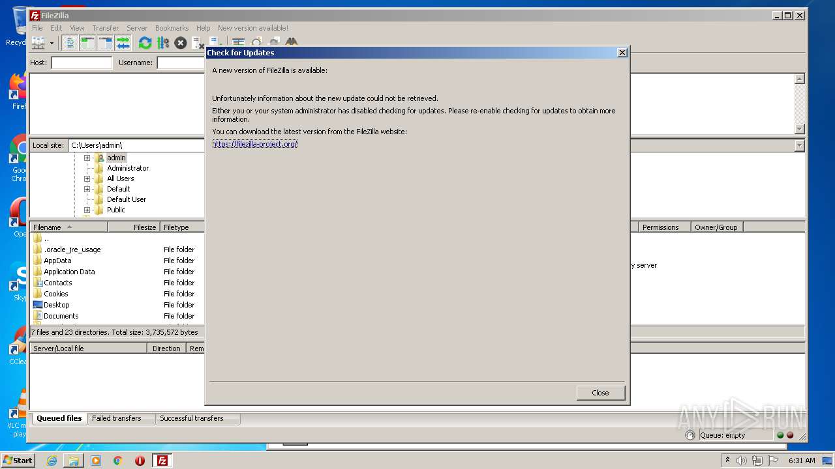The height and width of the screenshot is (469, 835).
Task: Expand the Default folder tree node
Action: tap(87, 189)
